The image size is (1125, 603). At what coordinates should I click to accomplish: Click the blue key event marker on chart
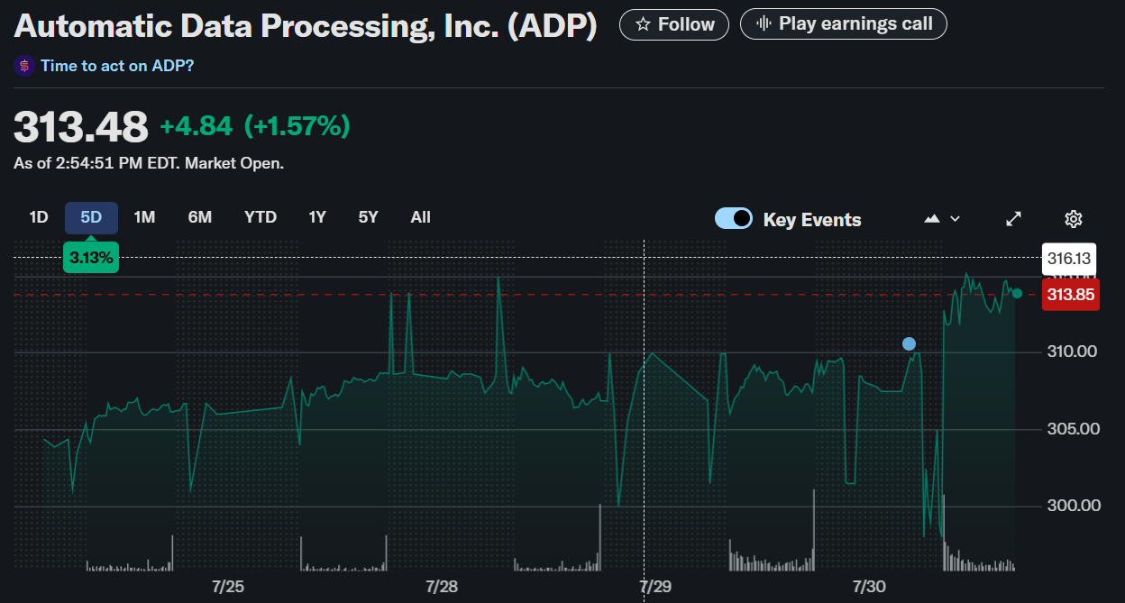[x=909, y=343]
